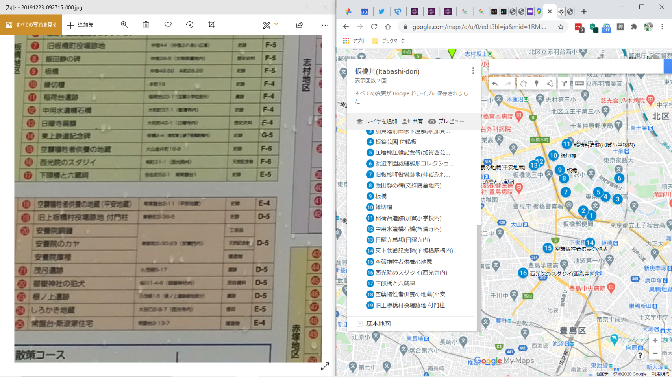Share the photo via the share icon
672x377 pixels.
point(300,25)
